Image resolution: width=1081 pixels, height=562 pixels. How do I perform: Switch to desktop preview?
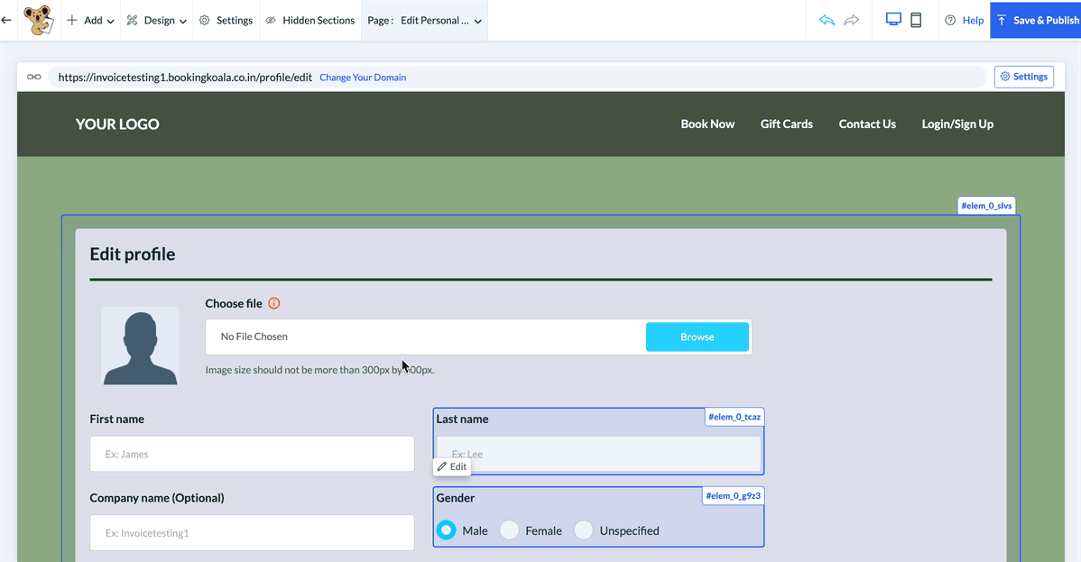click(893, 20)
